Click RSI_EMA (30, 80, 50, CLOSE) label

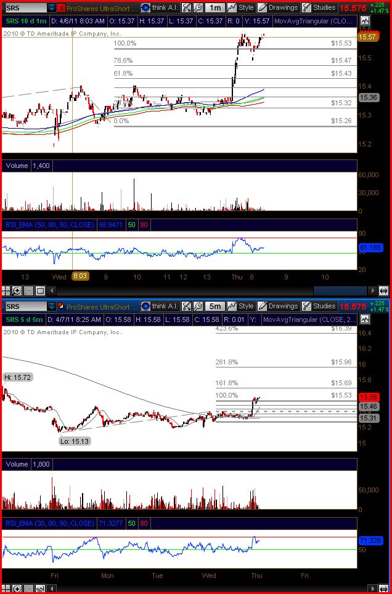click(x=50, y=523)
